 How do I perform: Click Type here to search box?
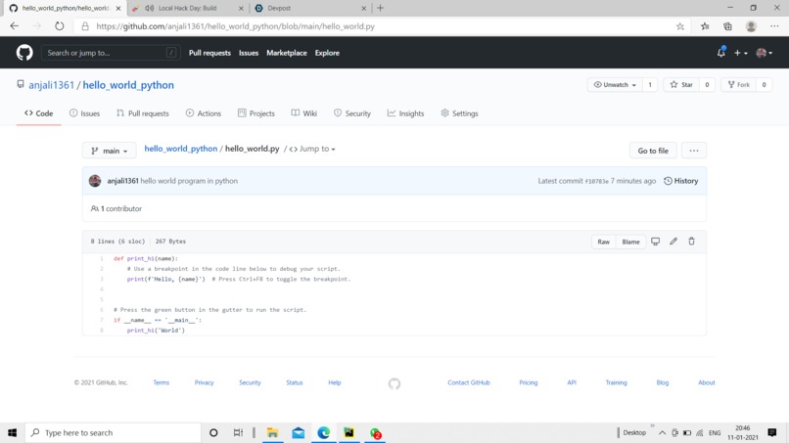click(x=113, y=432)
